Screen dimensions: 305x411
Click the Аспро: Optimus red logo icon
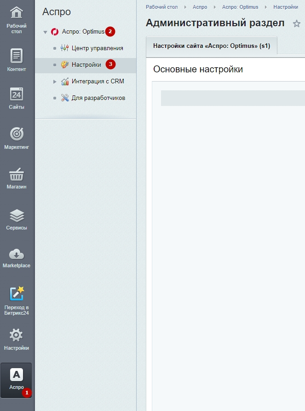[x=55, y=32]
